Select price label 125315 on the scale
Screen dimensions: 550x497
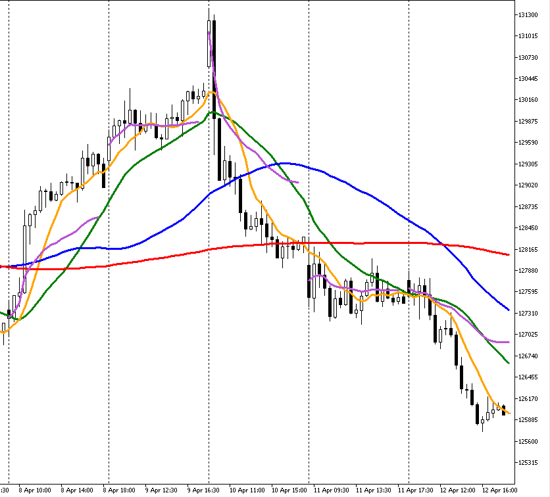(x=528, y=463)
